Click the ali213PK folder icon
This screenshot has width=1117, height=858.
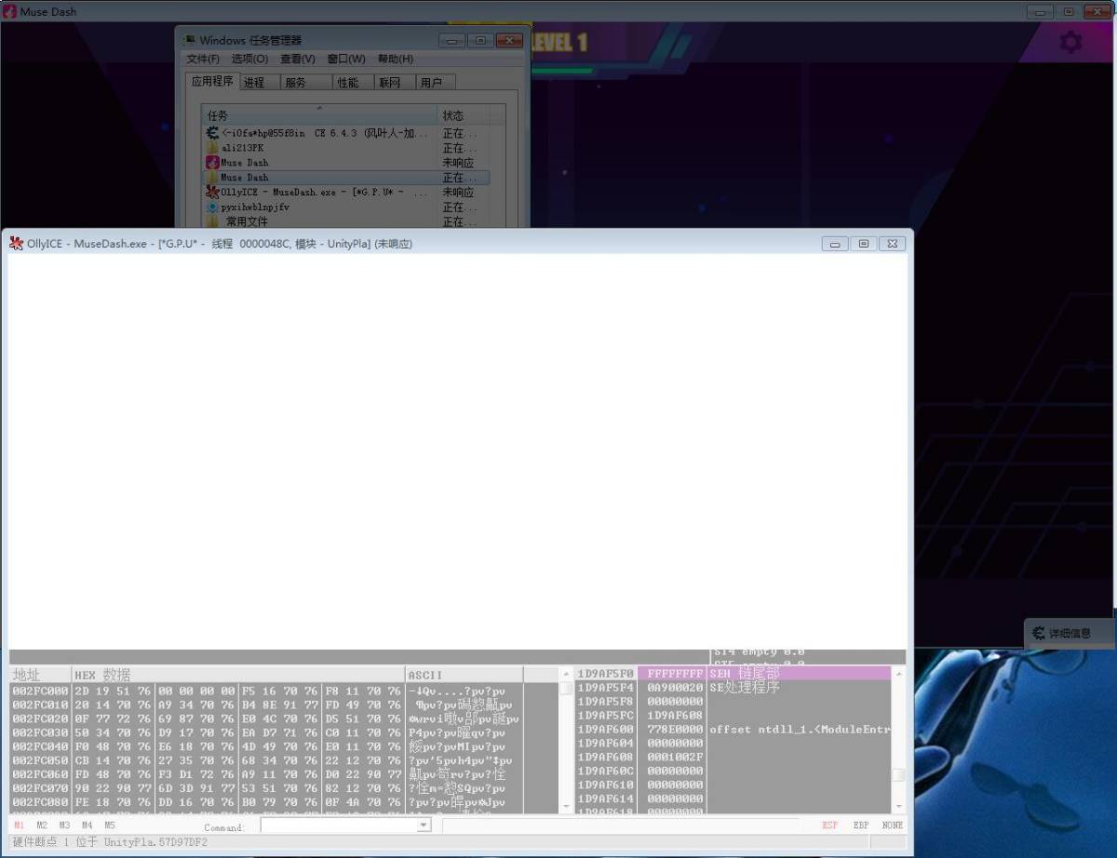[212, 148]
